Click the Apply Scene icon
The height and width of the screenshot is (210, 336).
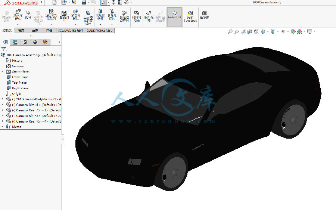coord(299,32)
